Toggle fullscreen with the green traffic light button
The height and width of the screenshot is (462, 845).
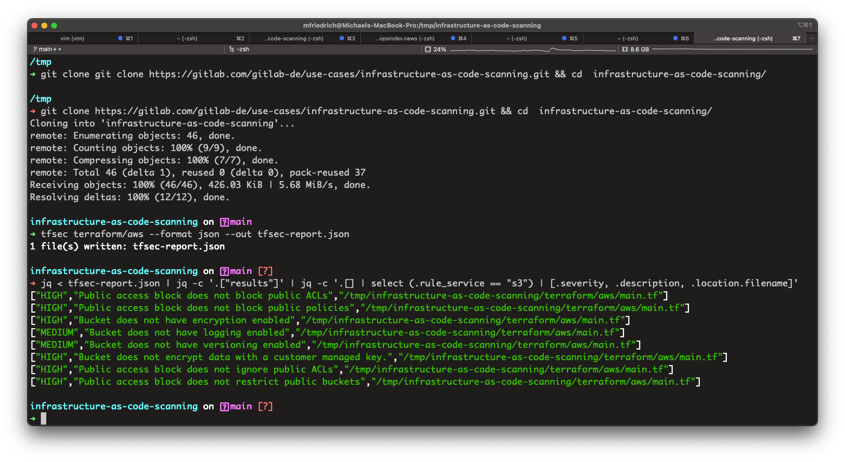pyautogui.click(x=54, y=25)
